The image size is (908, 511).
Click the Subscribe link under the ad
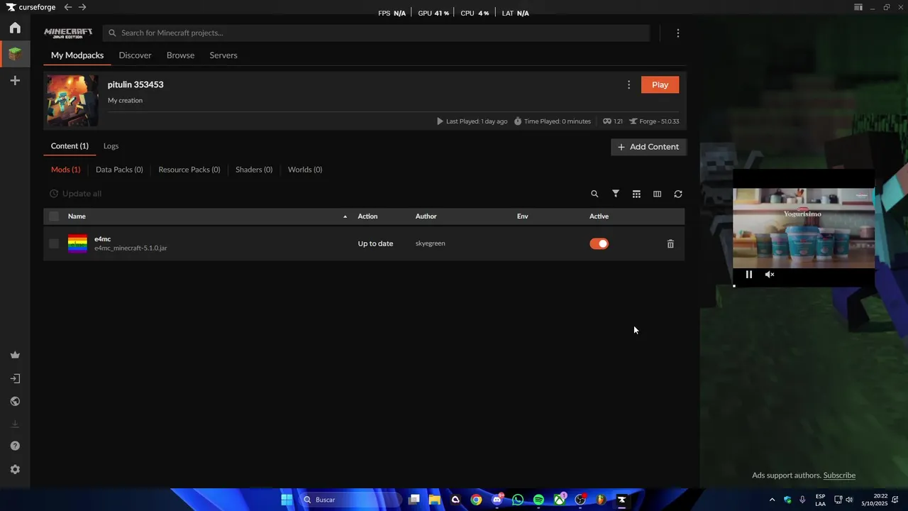tap(839, 476)
